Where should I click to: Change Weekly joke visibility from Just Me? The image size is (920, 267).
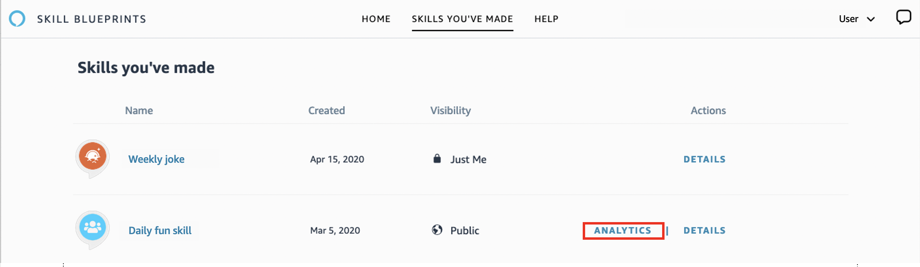[x=468, y=159]
